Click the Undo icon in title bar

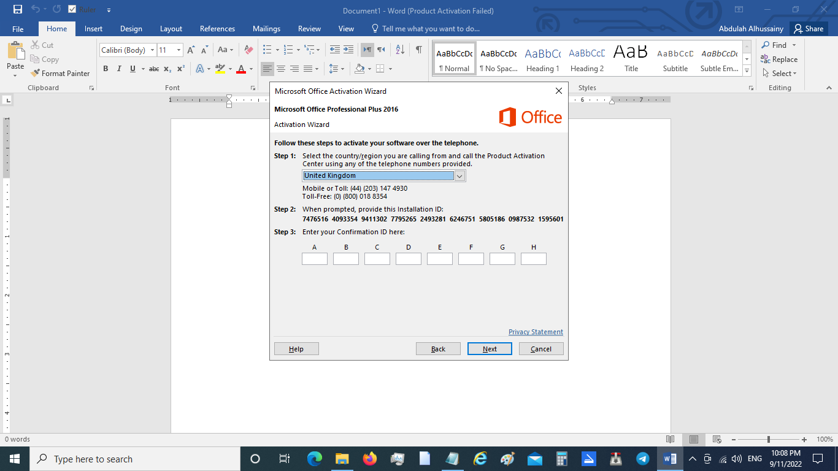coord(36,9)
